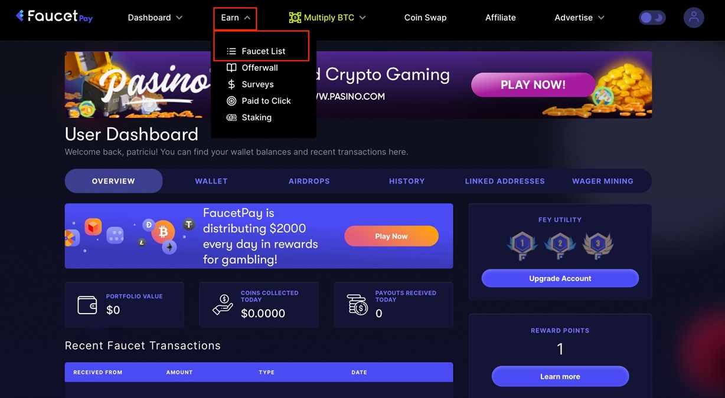This screenshot has height=398, width=725.
Task: Click the Multiply BTC green icon
Action: click(295, 18)
